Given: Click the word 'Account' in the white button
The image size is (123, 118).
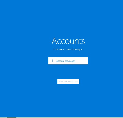Looking at the screenshot, I should [60, 61].
